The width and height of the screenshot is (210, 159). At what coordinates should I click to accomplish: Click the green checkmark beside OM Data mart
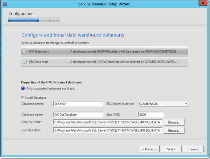tap(25, 52)
